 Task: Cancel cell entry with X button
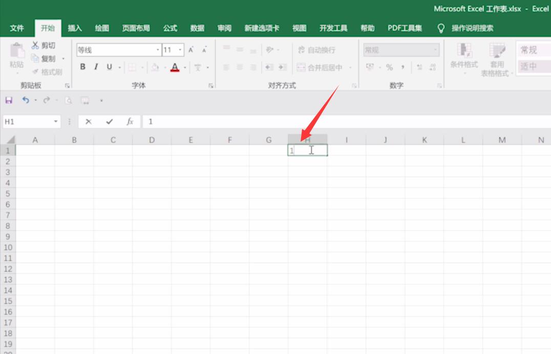89,122
